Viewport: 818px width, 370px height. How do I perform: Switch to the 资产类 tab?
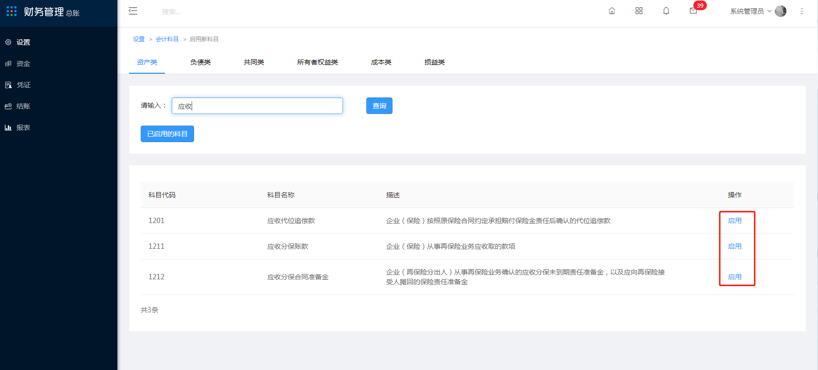point(147,62)
